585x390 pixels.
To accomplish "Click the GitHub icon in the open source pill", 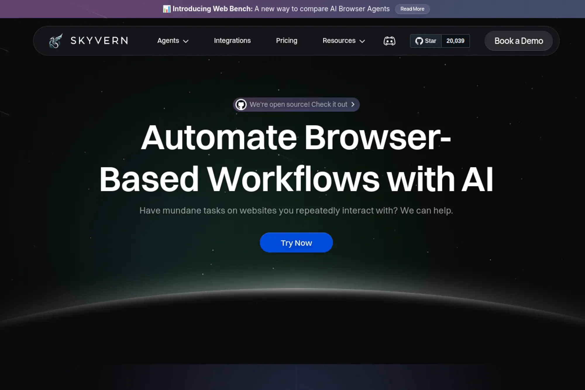I will click(241, 104).
